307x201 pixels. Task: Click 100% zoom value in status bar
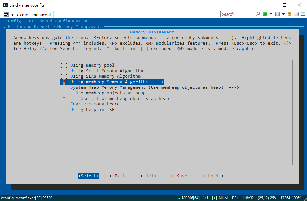point(296,198)
